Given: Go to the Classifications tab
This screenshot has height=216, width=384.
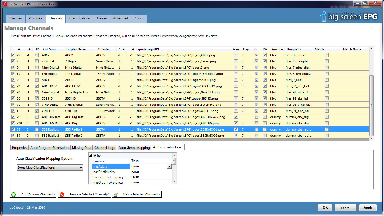Looking at the screenshot, I should tap(80, 18).
